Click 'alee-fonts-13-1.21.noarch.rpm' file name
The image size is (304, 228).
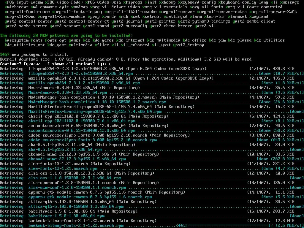[x=63, y=169]
